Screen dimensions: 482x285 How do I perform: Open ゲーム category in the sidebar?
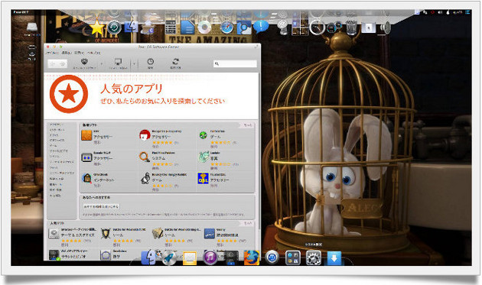[x=54, y=145]
